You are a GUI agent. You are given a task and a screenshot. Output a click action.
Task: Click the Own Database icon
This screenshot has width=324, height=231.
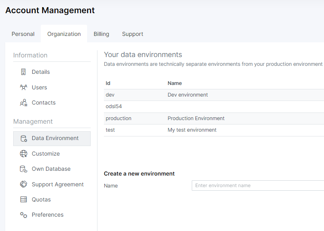point(24,169)
